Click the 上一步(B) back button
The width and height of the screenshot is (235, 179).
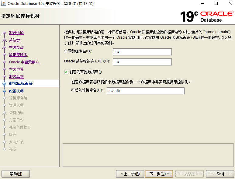click(x=130, y=174)
